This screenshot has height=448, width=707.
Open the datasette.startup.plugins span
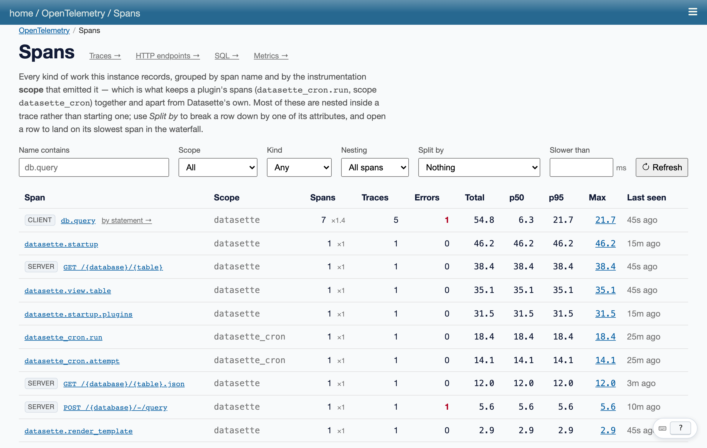(x=78, y=314)
